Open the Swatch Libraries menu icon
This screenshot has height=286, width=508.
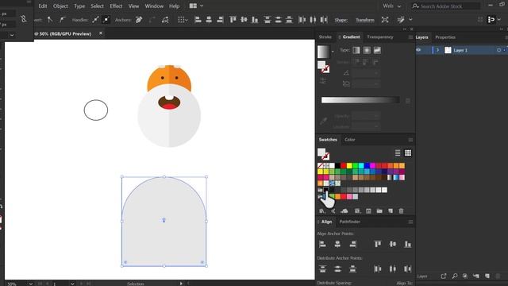(x=321, y=211)
